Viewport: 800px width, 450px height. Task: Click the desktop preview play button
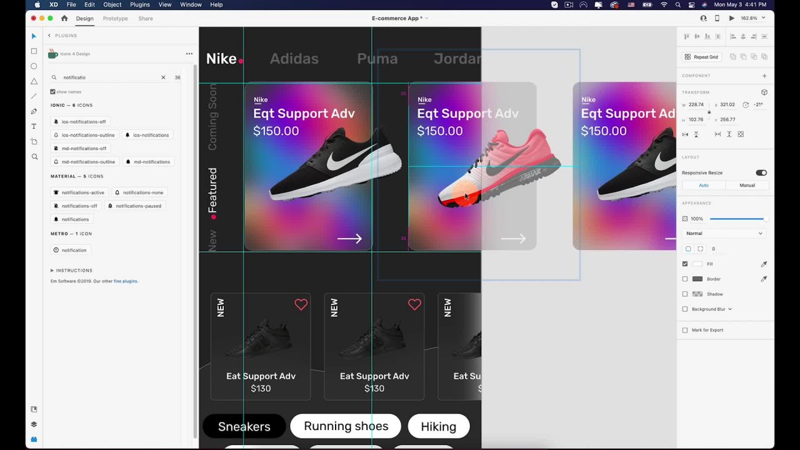pos(731,18)
